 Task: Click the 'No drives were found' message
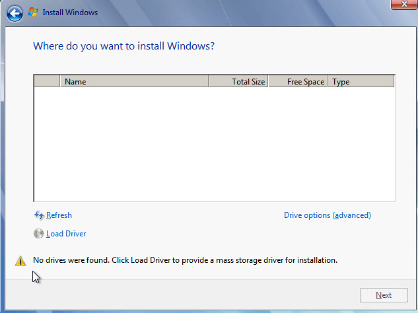pyautogui.click(x=185, y=260)
